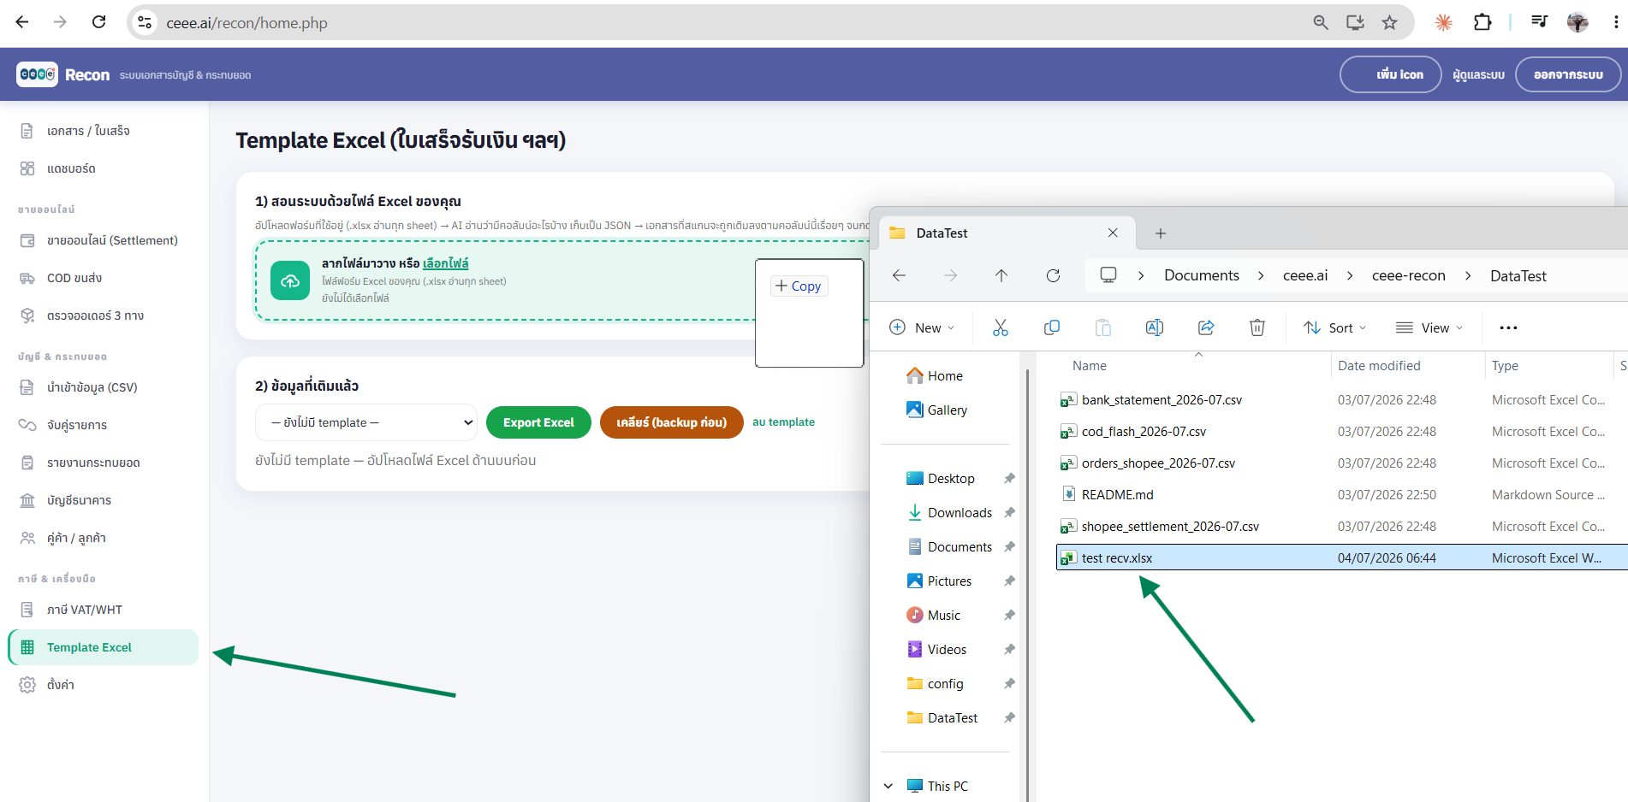This screenshot has width=1628, height=802.
Task: Click the green cloud upload icon
Action: 290,281
